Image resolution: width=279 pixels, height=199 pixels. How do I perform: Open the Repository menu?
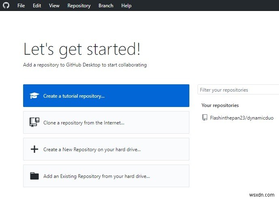coord(79,6)
